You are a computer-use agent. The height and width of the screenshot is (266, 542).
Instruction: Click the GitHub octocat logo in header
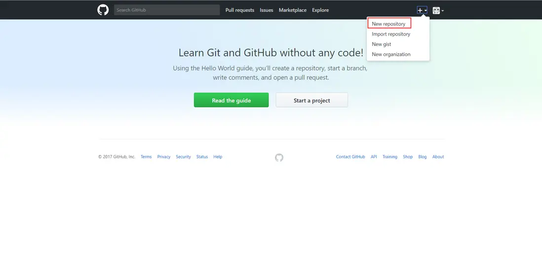click(103, 10)
